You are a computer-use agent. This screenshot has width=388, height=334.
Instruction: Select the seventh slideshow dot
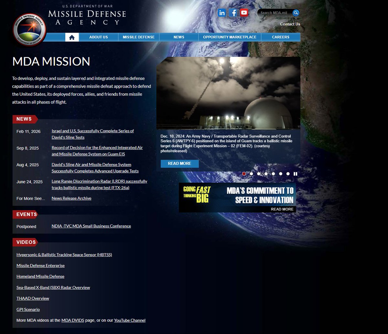point(288,174)
